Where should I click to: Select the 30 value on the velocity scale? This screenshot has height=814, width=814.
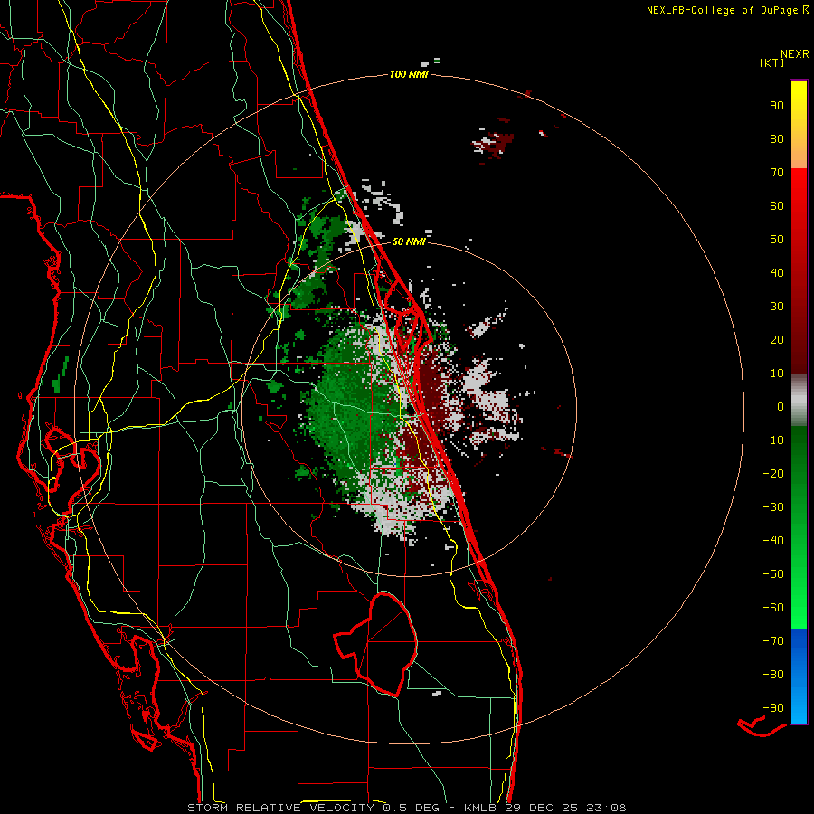click(x=777, y=307)
